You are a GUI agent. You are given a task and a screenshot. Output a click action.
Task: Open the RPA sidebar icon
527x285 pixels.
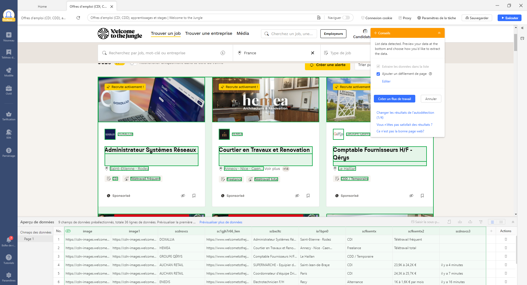[9, 134]
